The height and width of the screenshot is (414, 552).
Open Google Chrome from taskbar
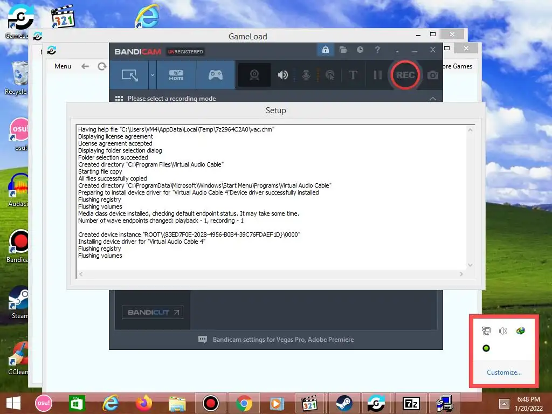[244, 403]
